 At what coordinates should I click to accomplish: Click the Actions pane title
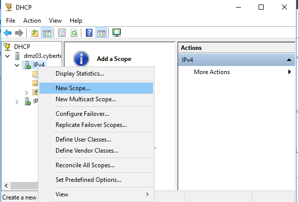(x=191, y=48)
